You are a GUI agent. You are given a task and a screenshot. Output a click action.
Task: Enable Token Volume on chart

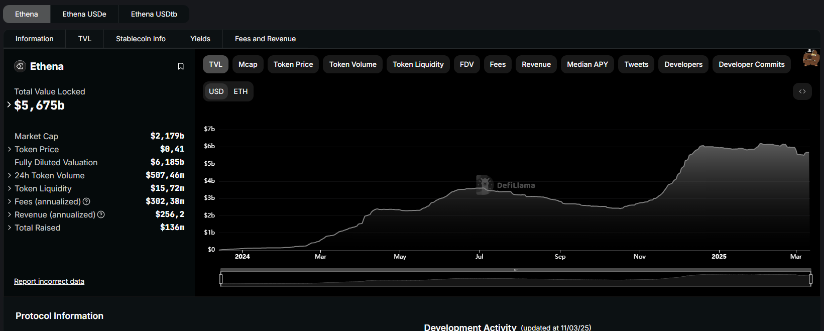click(353, 64)
